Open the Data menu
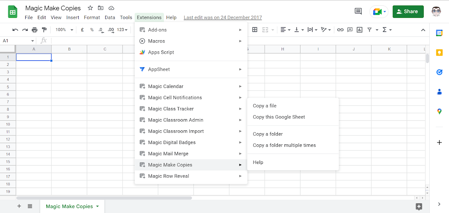The width and height of the screenshot is (449, 213). point(110,18)
